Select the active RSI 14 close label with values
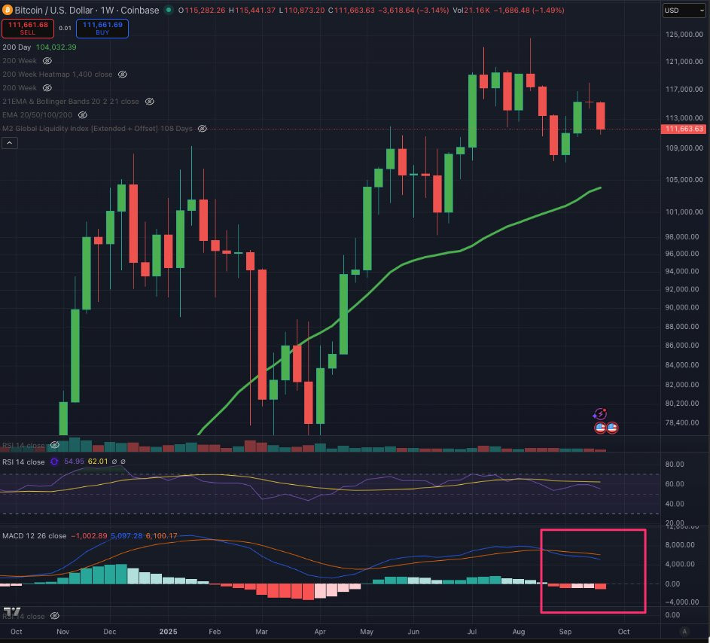The width and height of the screenshot is (710, 643). [x=23, y=462]
